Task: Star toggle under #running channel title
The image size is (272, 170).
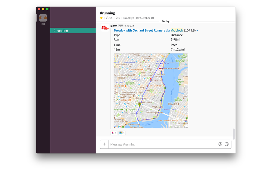Action: pyautogui.click(x=101, y=18)
